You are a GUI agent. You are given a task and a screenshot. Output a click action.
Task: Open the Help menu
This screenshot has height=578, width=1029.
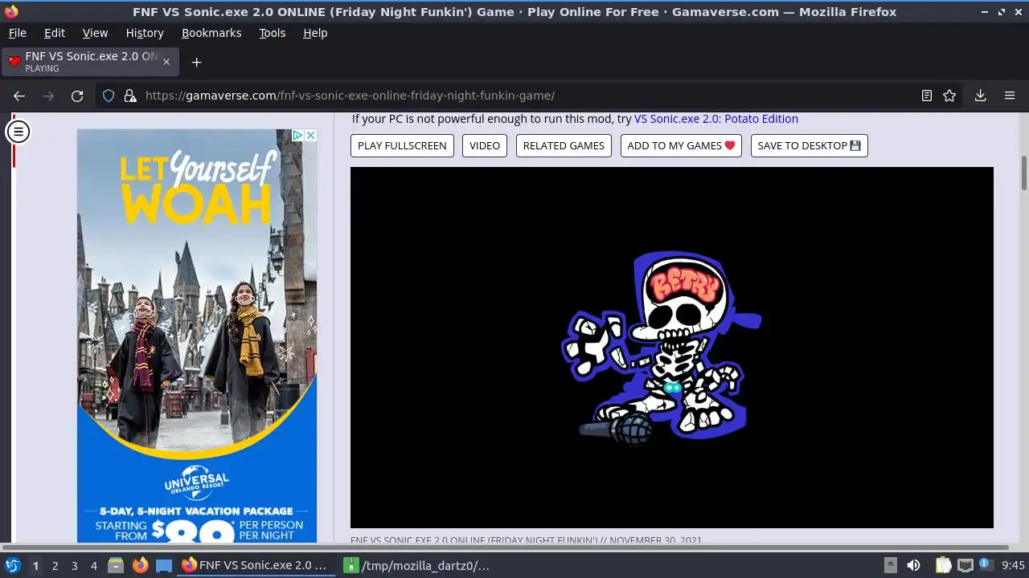pyautogui.click(x=315, y=33)
